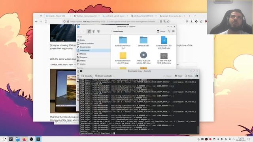Switch to icons view mode in Dolphin
This screenshot has height=142, width=253.
pyautogui.click(x=89, y=32)
